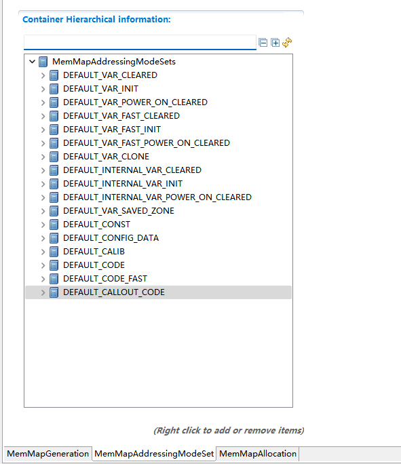Click the DEFAULT_CODE container icon
The image size is (401, 464).
[54, 265]
